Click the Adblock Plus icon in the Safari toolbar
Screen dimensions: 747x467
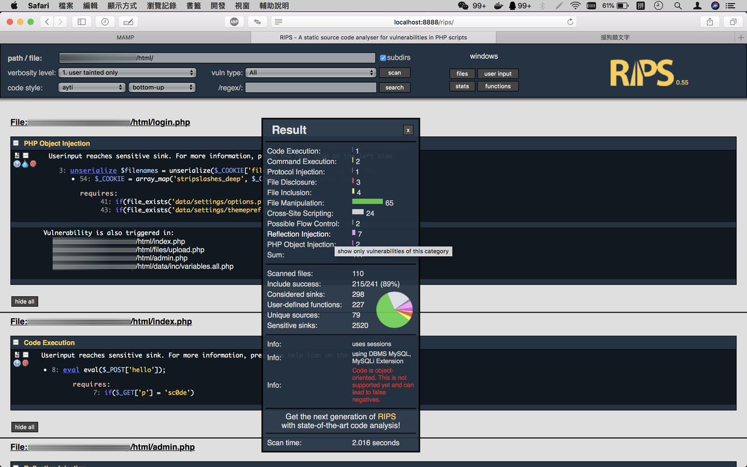234,22
